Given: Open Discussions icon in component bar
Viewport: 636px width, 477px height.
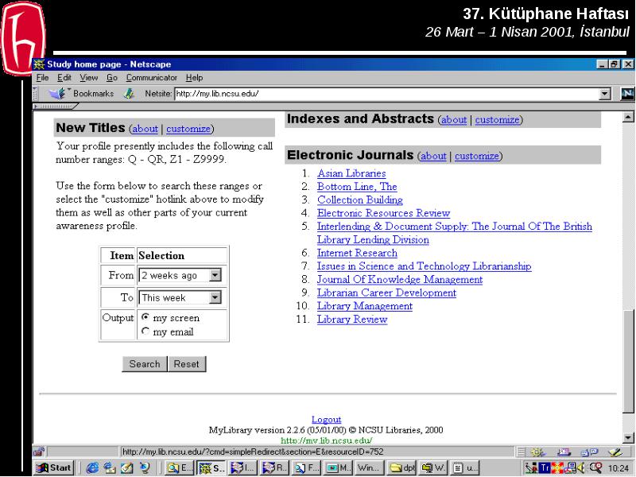Looking at the screenshot, I should 589,452.
